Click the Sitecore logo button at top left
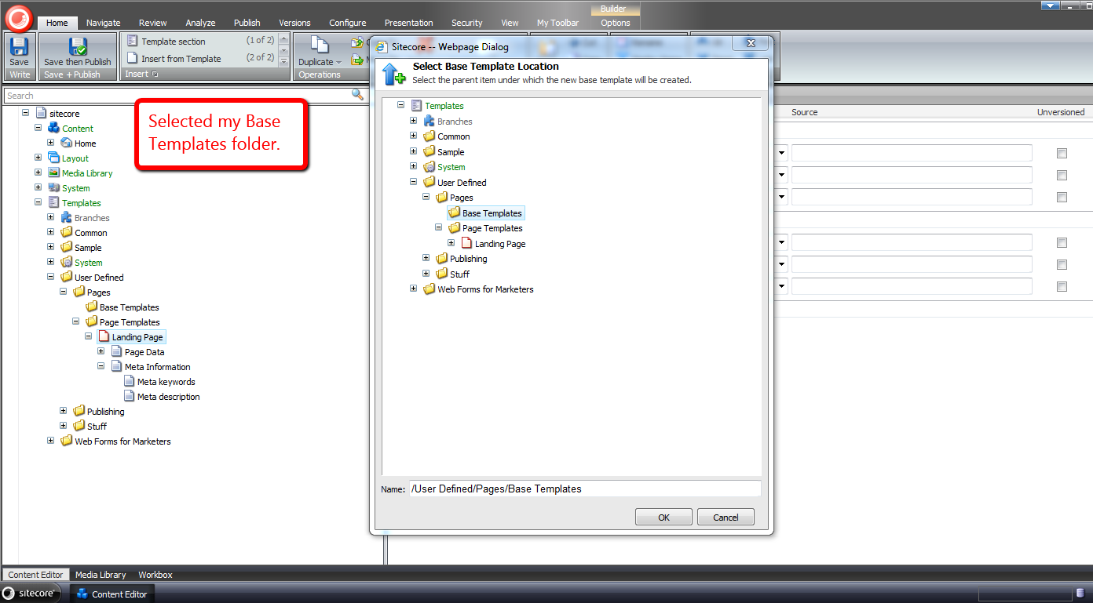Image resolution: width=1093 pixels, height=603 pixels. (19, 16)
